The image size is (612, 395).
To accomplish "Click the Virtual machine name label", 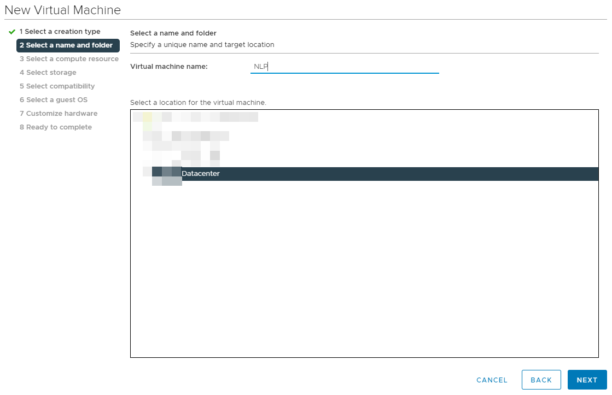I will click(x=169, y=67).
